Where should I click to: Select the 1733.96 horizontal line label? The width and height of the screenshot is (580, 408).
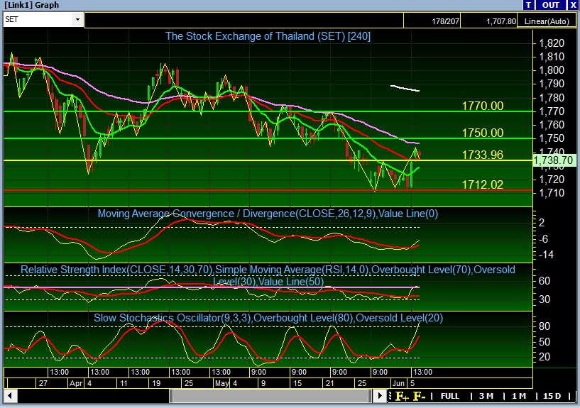click(482, 155)
